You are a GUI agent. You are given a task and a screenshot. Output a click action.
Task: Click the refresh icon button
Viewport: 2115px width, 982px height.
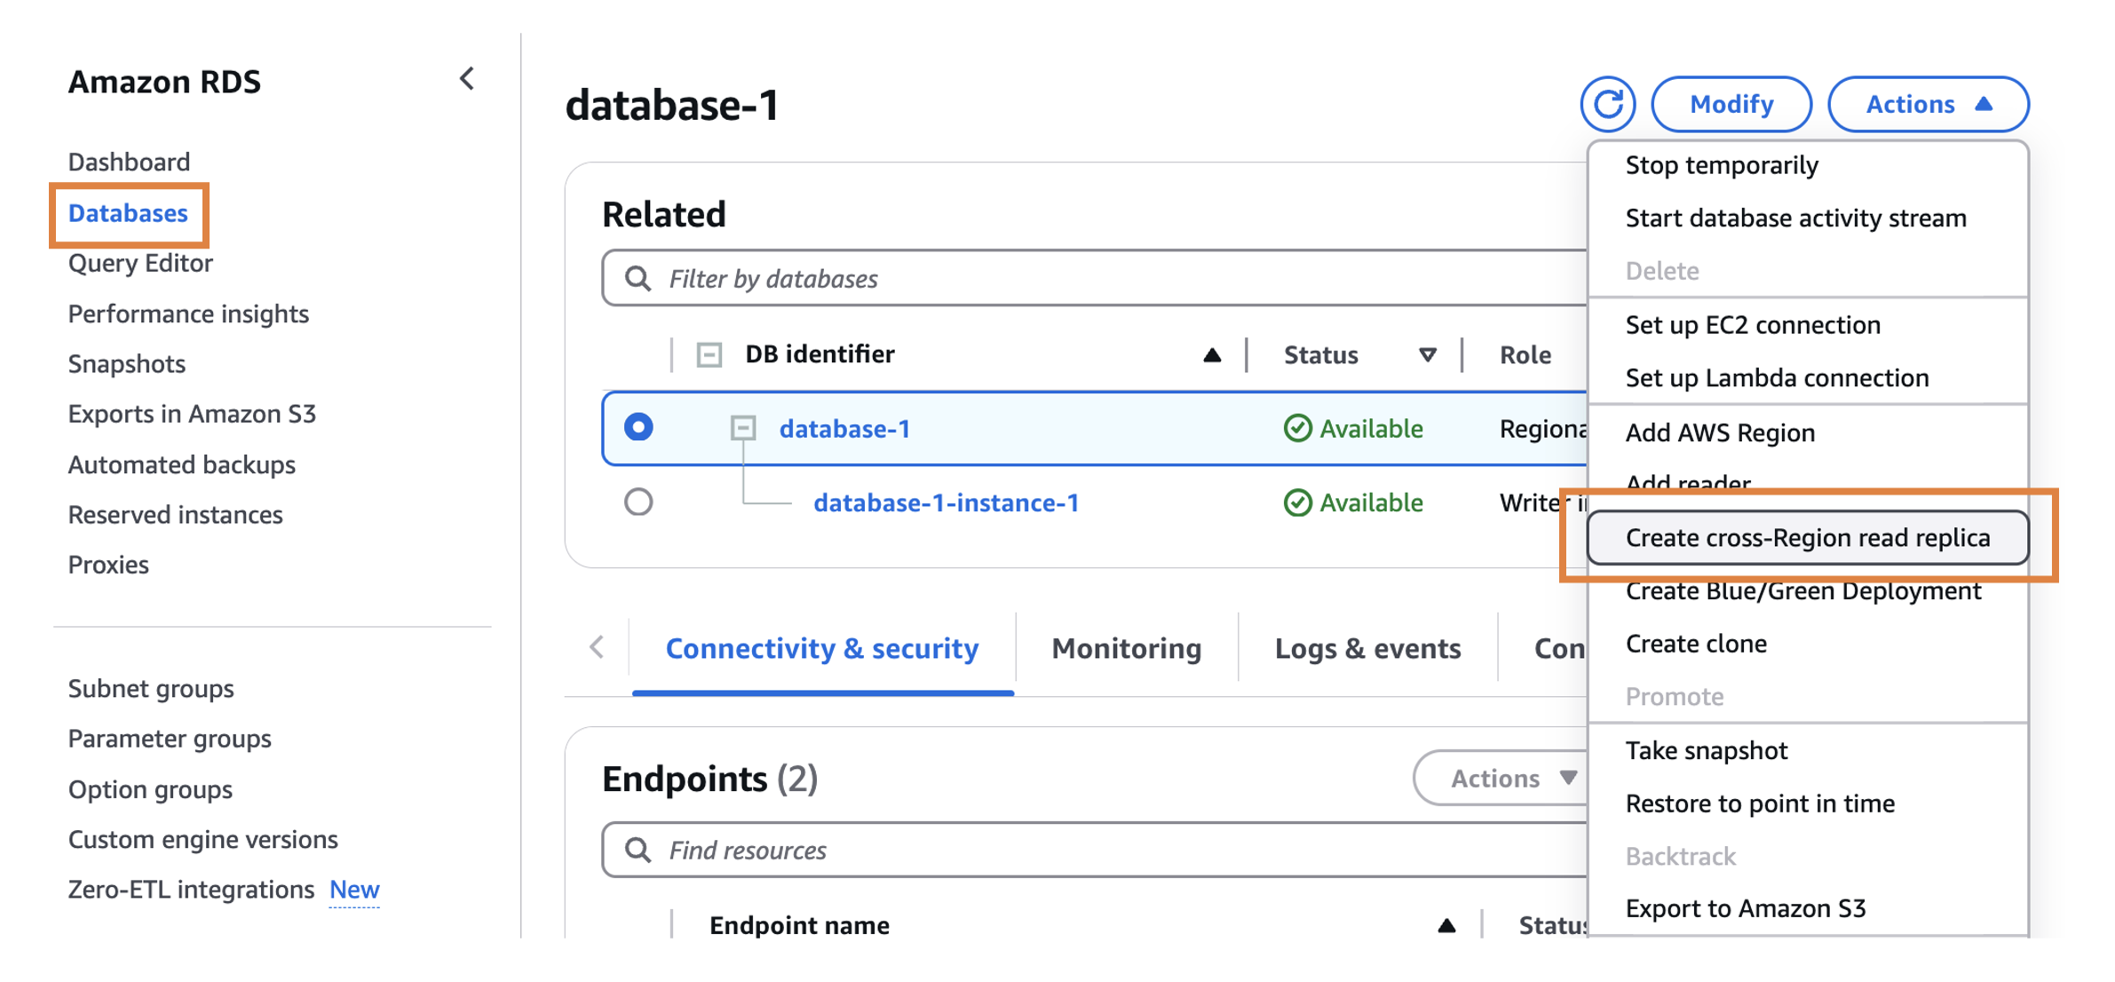click(1607, 104)
